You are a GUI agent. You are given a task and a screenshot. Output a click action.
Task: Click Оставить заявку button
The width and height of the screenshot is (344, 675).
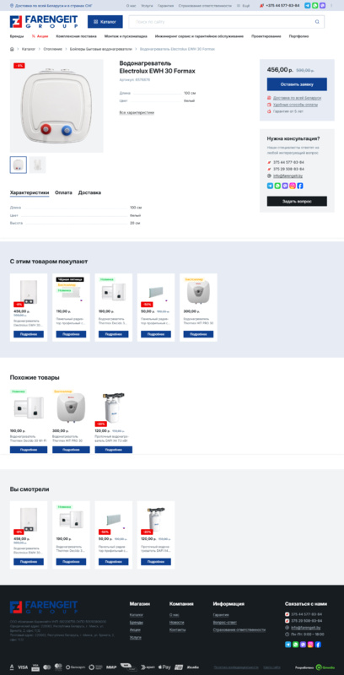[x=297, y=84]
